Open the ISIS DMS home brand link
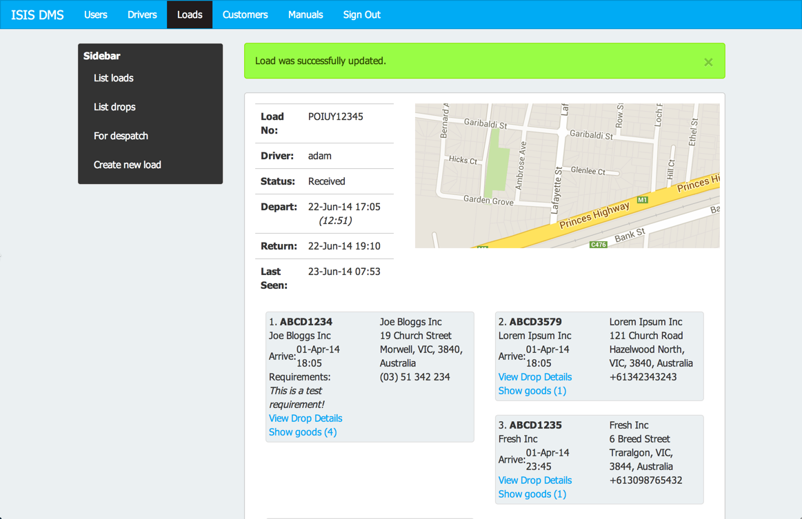This screenshot has width=802, height=519. pyautogui.click(x=37, y=15)
